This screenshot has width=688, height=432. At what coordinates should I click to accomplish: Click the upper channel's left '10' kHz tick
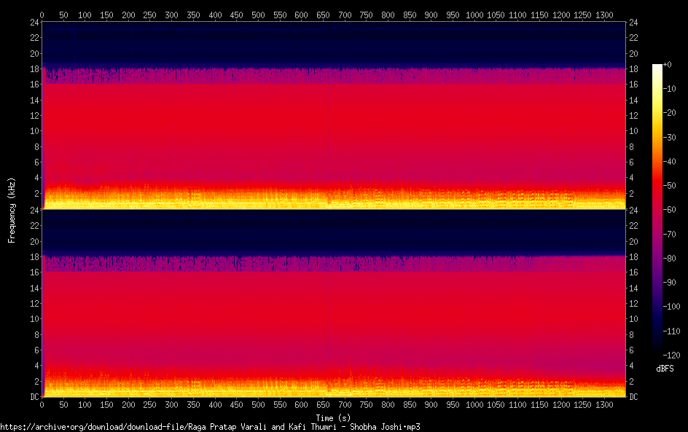34,130
